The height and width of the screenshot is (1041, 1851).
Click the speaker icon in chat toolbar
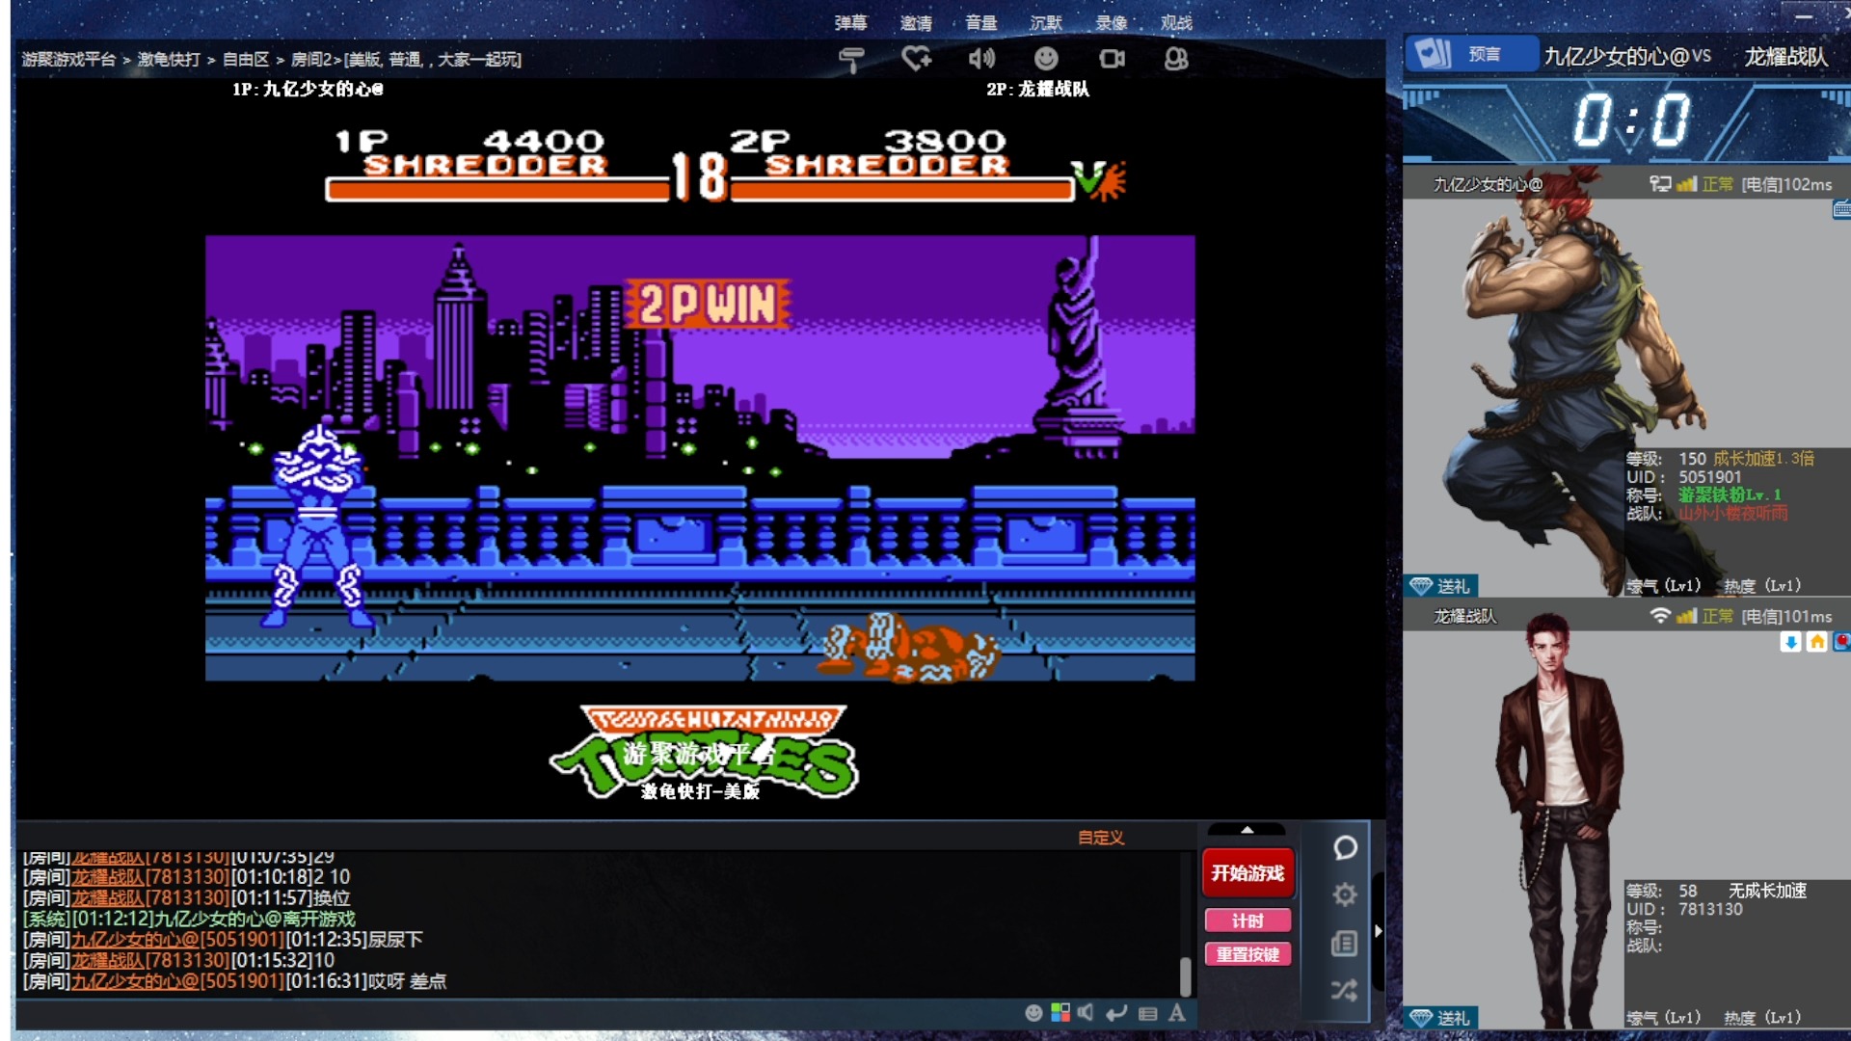point(1086,1012)
